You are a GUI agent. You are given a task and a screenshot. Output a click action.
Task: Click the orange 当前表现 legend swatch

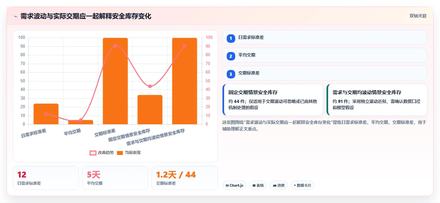click(x=120, y=153)
